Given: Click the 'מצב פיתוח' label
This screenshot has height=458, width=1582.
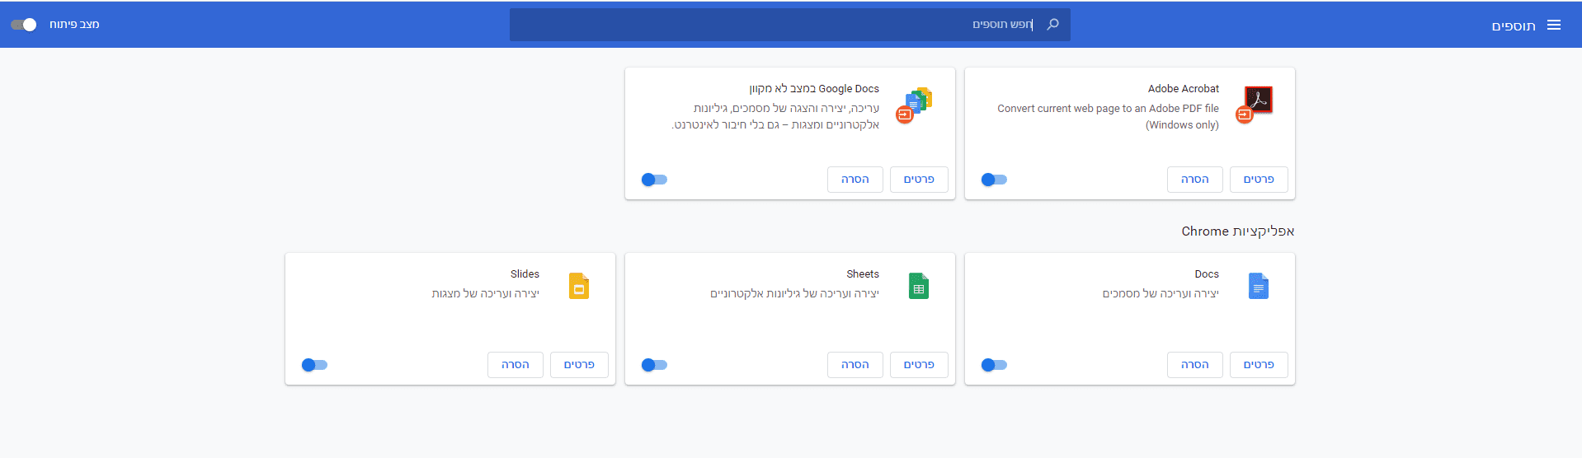Looking at the screenshot, I should 74,25.
